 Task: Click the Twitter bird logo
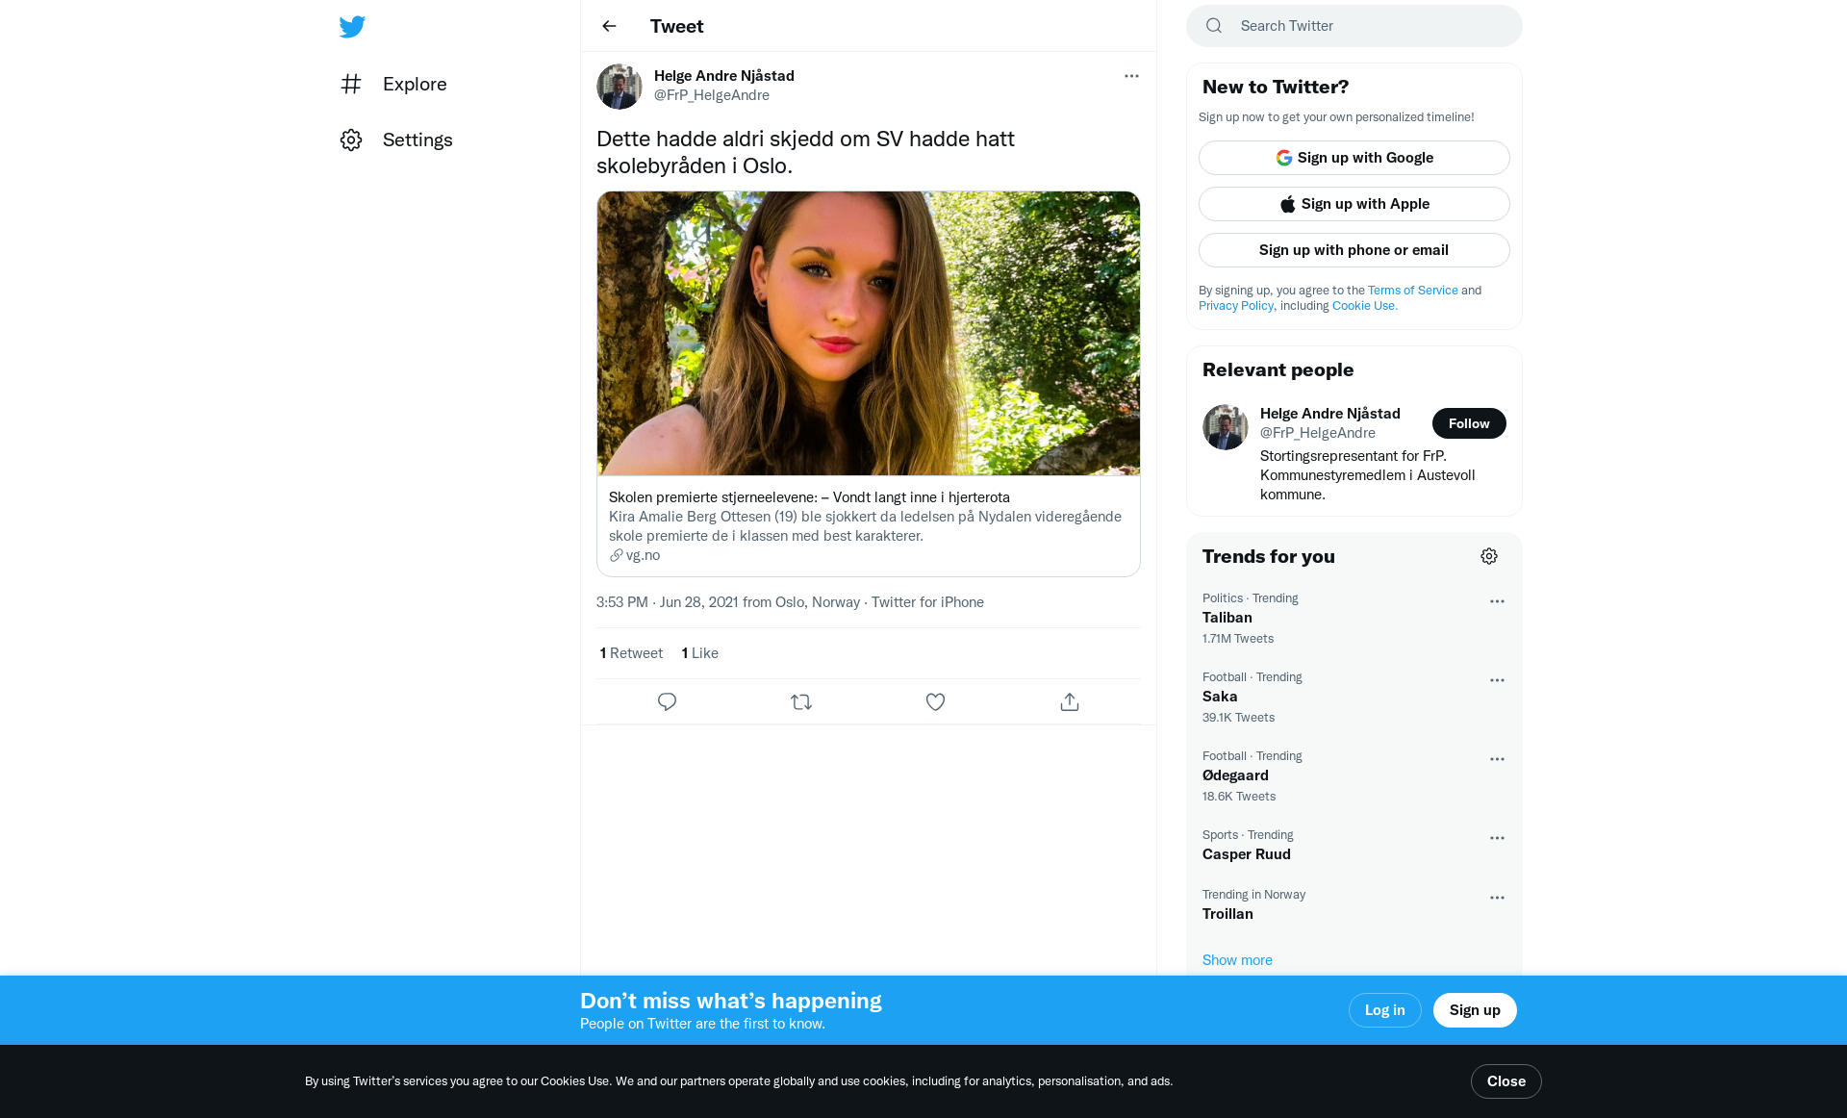coord(352,26)
